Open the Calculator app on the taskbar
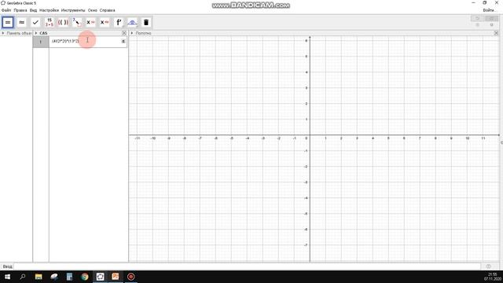 coord(69,277)
